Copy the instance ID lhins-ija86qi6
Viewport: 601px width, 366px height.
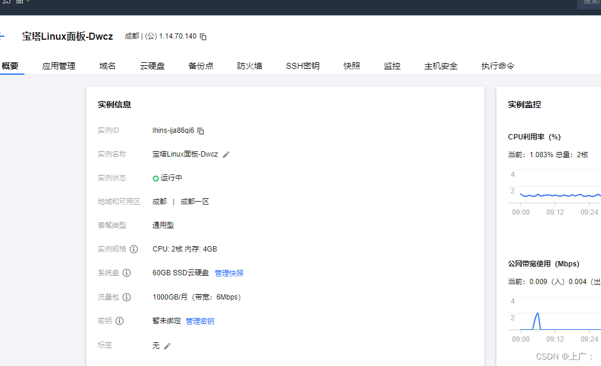coord(200,131)
